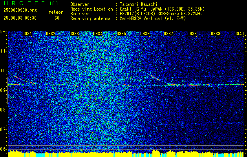Click the '0931' time marker

[27, 34]
